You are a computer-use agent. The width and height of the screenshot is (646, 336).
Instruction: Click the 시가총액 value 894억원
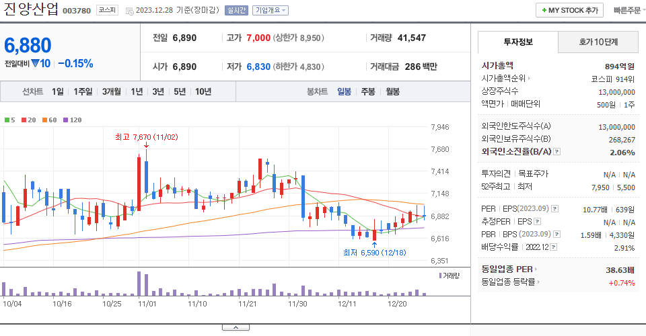coord(620,67)
